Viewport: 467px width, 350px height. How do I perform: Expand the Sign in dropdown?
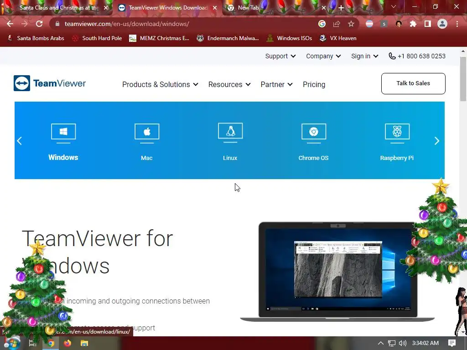tap(364, 56)
